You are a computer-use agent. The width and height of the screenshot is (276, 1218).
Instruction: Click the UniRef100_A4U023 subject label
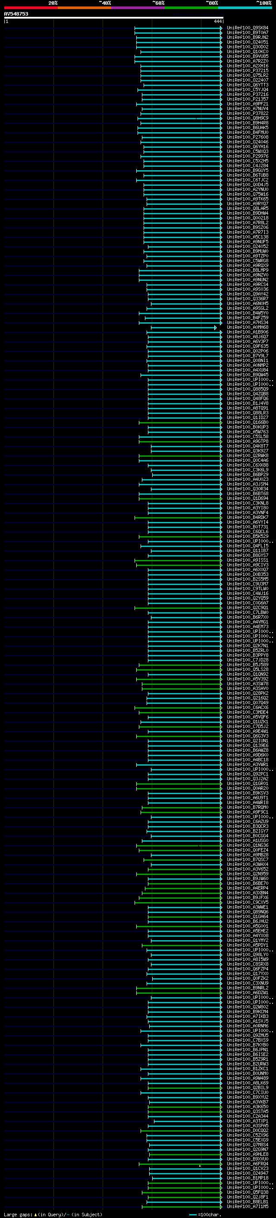(x=247, y=480)
